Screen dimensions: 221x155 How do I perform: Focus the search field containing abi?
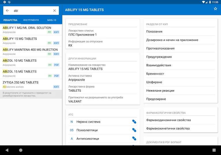point(31,11)
